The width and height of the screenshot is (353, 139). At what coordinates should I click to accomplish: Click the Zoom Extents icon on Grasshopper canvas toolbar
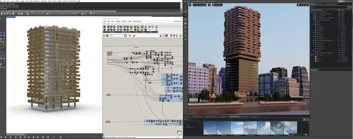click(x=125, y=35)
